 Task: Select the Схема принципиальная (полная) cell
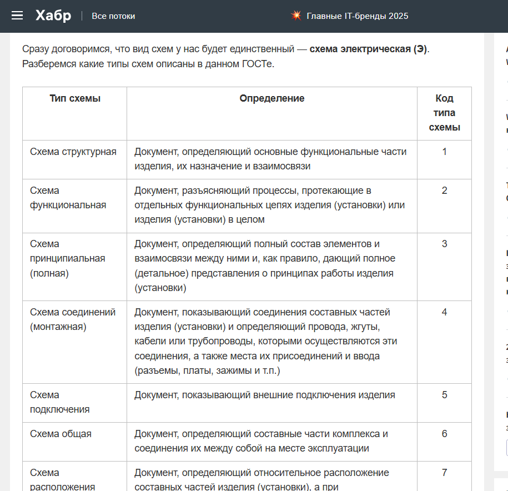click(67, 259)
